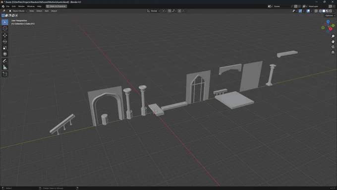Set selection mode to subtract
The width and height of the screenshot is (337, 190).
point(10,15)
